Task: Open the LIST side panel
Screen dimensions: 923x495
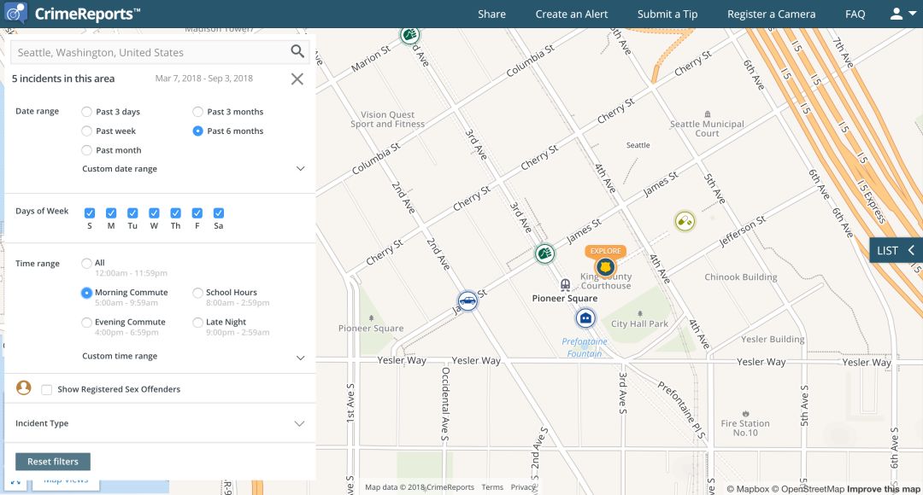Action: pos(896,250)
